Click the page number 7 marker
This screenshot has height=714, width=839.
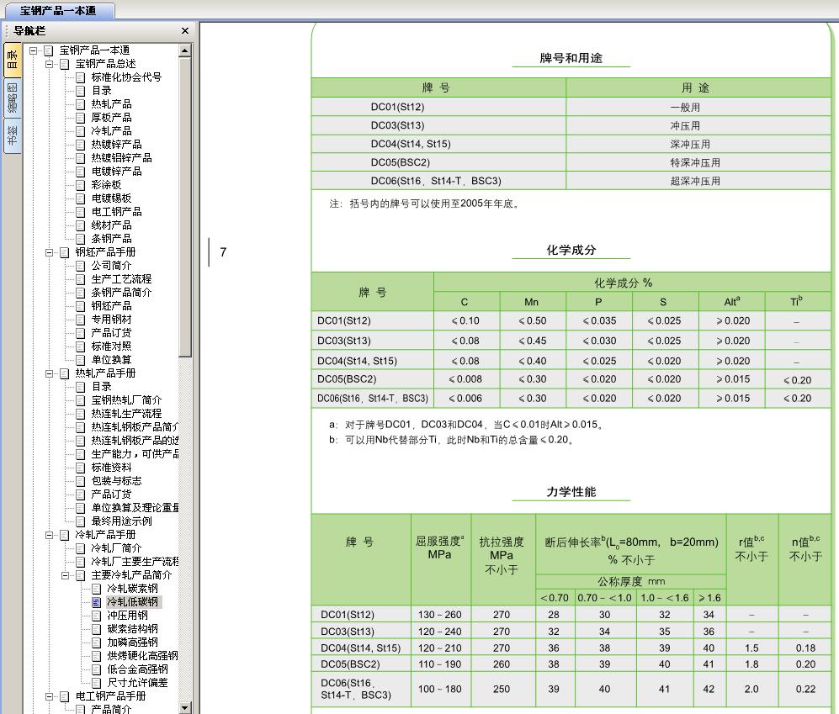223,252
